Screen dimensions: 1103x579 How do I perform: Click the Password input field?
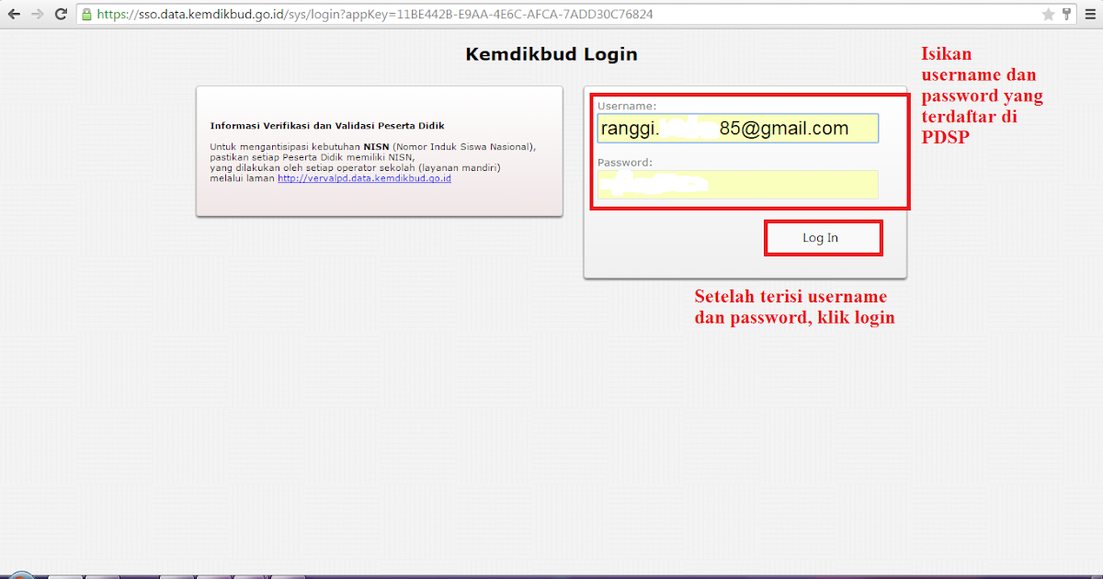[x=737, y=185]
